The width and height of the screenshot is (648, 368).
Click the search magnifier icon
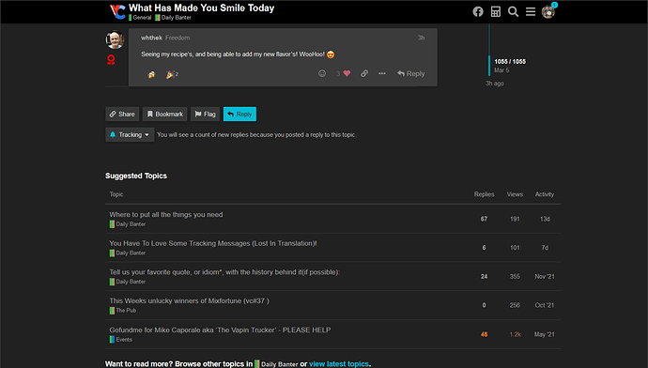tap(513, 11)
